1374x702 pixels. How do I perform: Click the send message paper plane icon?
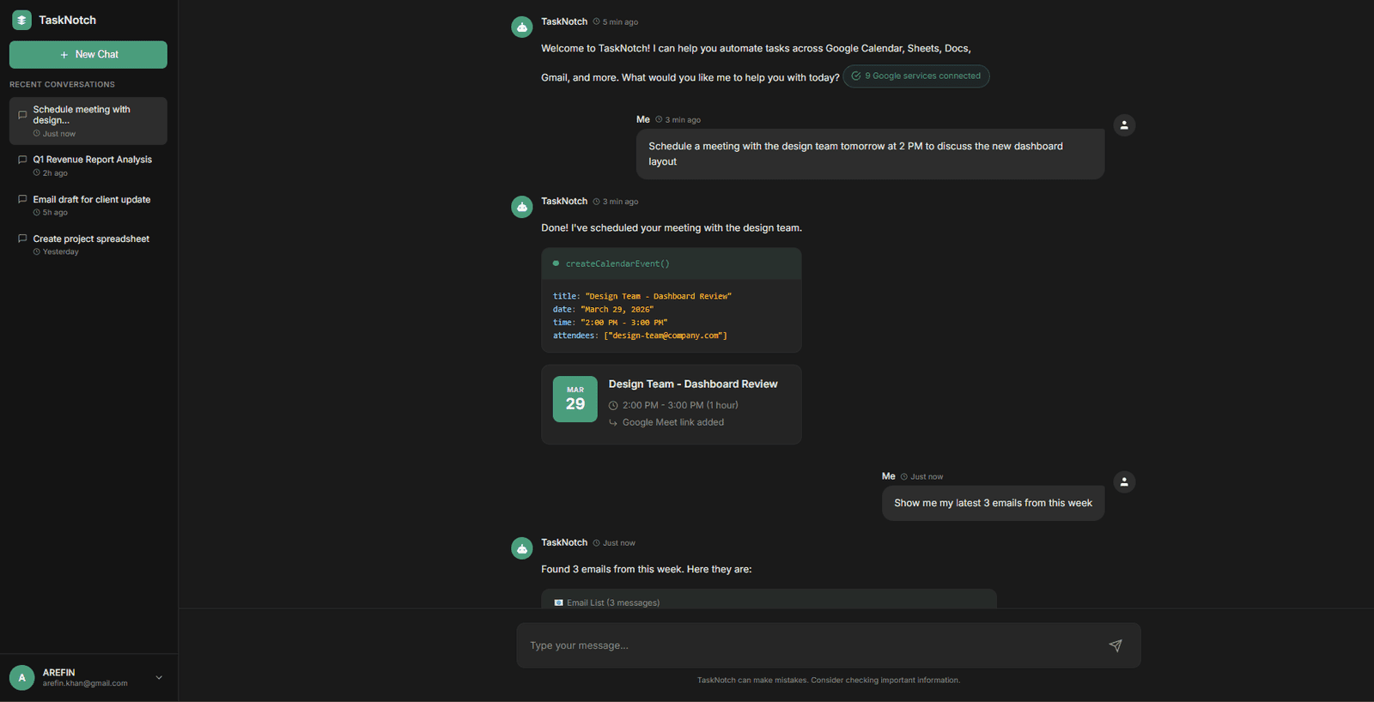(x=1116, y=645)
